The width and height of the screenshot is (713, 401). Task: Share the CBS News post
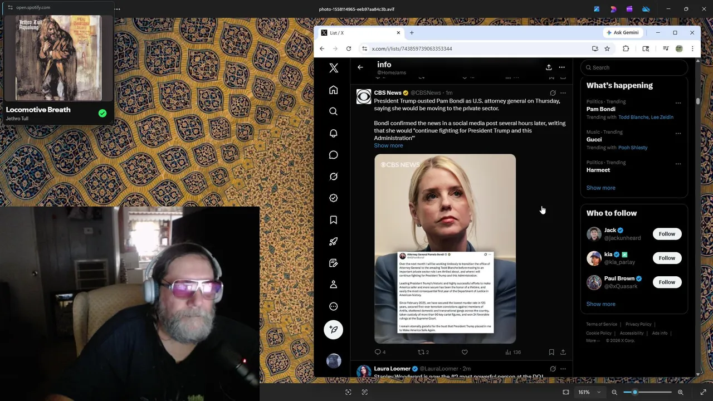pos(563,352)
